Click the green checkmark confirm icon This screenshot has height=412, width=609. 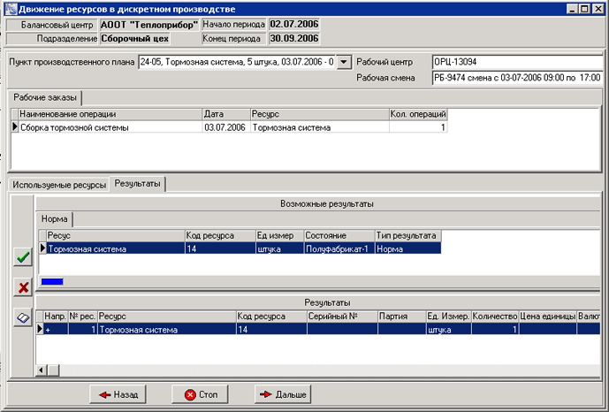24,258
